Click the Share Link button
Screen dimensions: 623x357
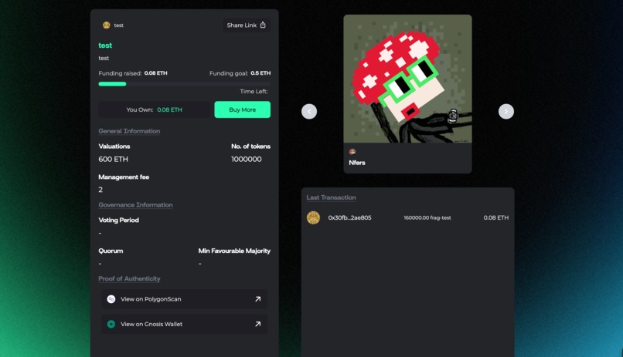click(246, 25)
